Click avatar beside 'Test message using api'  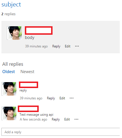click(x=9, y=113)
